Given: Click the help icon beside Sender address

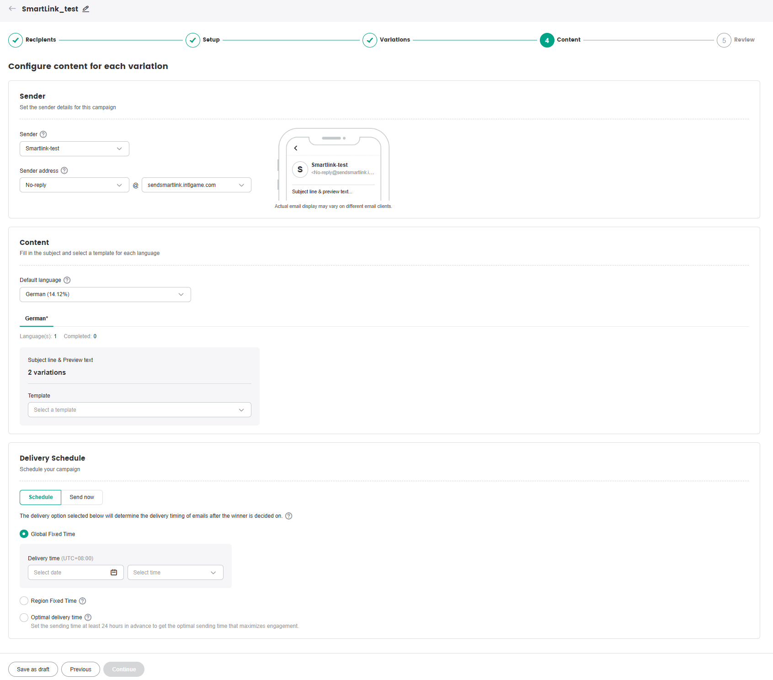Looking at the screenshot, I should point(64,170).
